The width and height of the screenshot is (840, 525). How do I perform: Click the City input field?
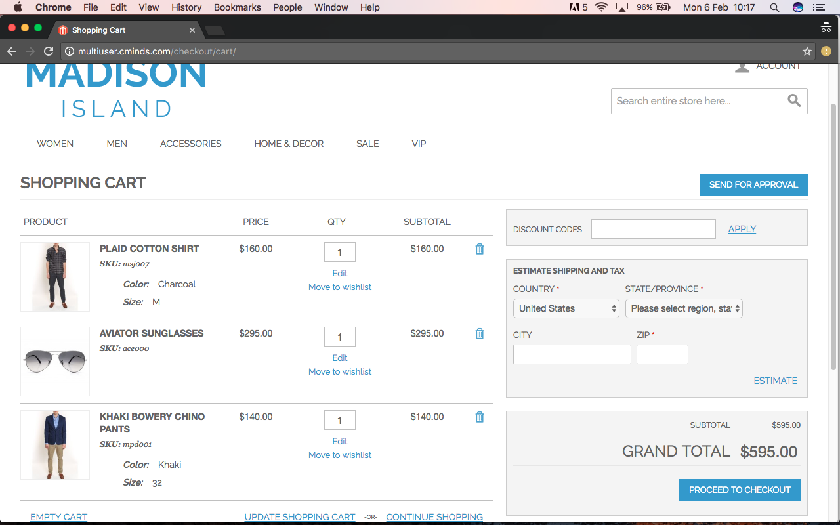pos(572,354)
